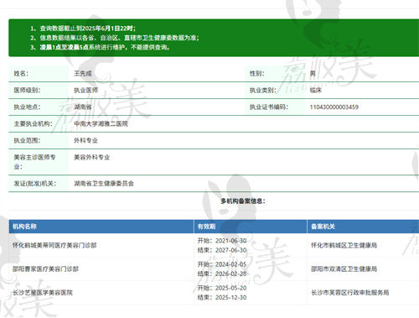Select the value 外科专业
Screen dimensions: 419x318
coord(85,140)
